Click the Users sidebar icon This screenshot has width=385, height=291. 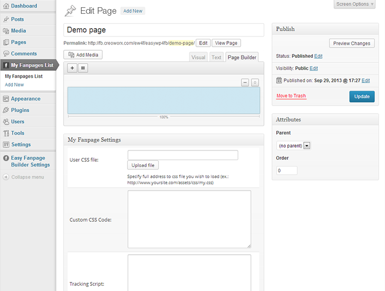click(6, 121)
